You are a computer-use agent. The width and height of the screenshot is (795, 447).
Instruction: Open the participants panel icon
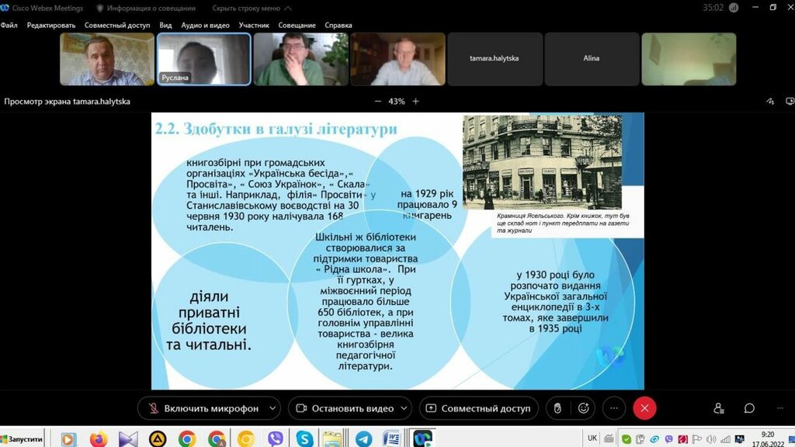(719, 408)
